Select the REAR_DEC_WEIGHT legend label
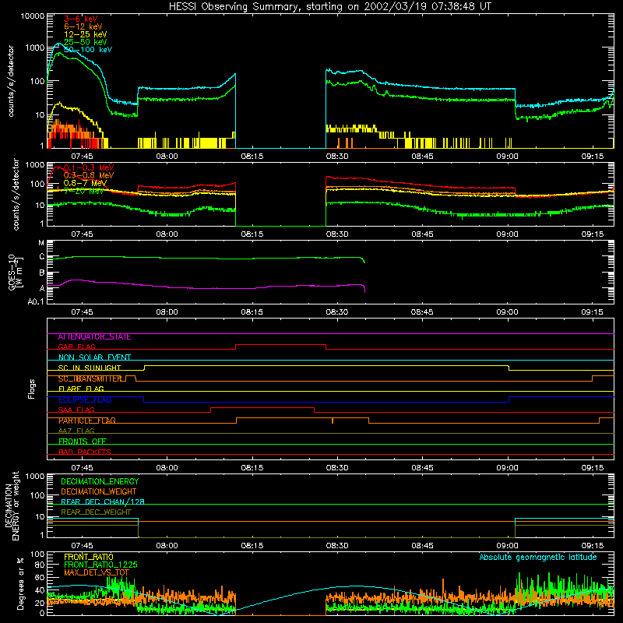Screen dimensions: 623x623 [x=96, y=512]
